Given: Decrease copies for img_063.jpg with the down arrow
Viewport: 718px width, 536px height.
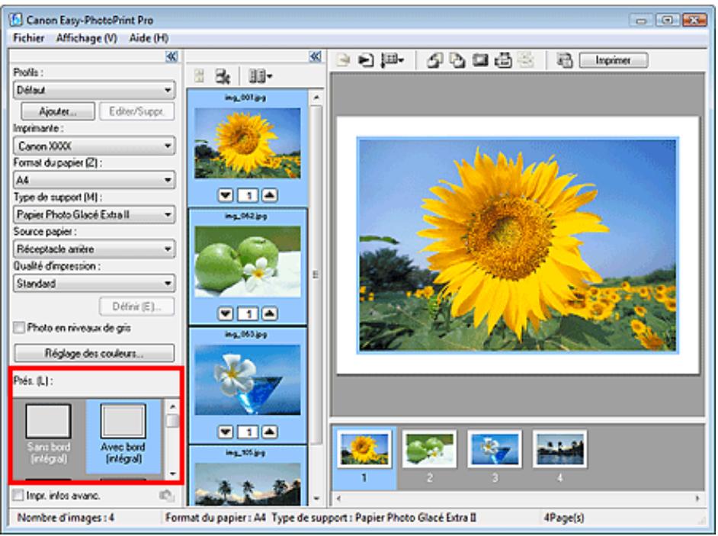Looking at the screenshot, I should [226, 432].
